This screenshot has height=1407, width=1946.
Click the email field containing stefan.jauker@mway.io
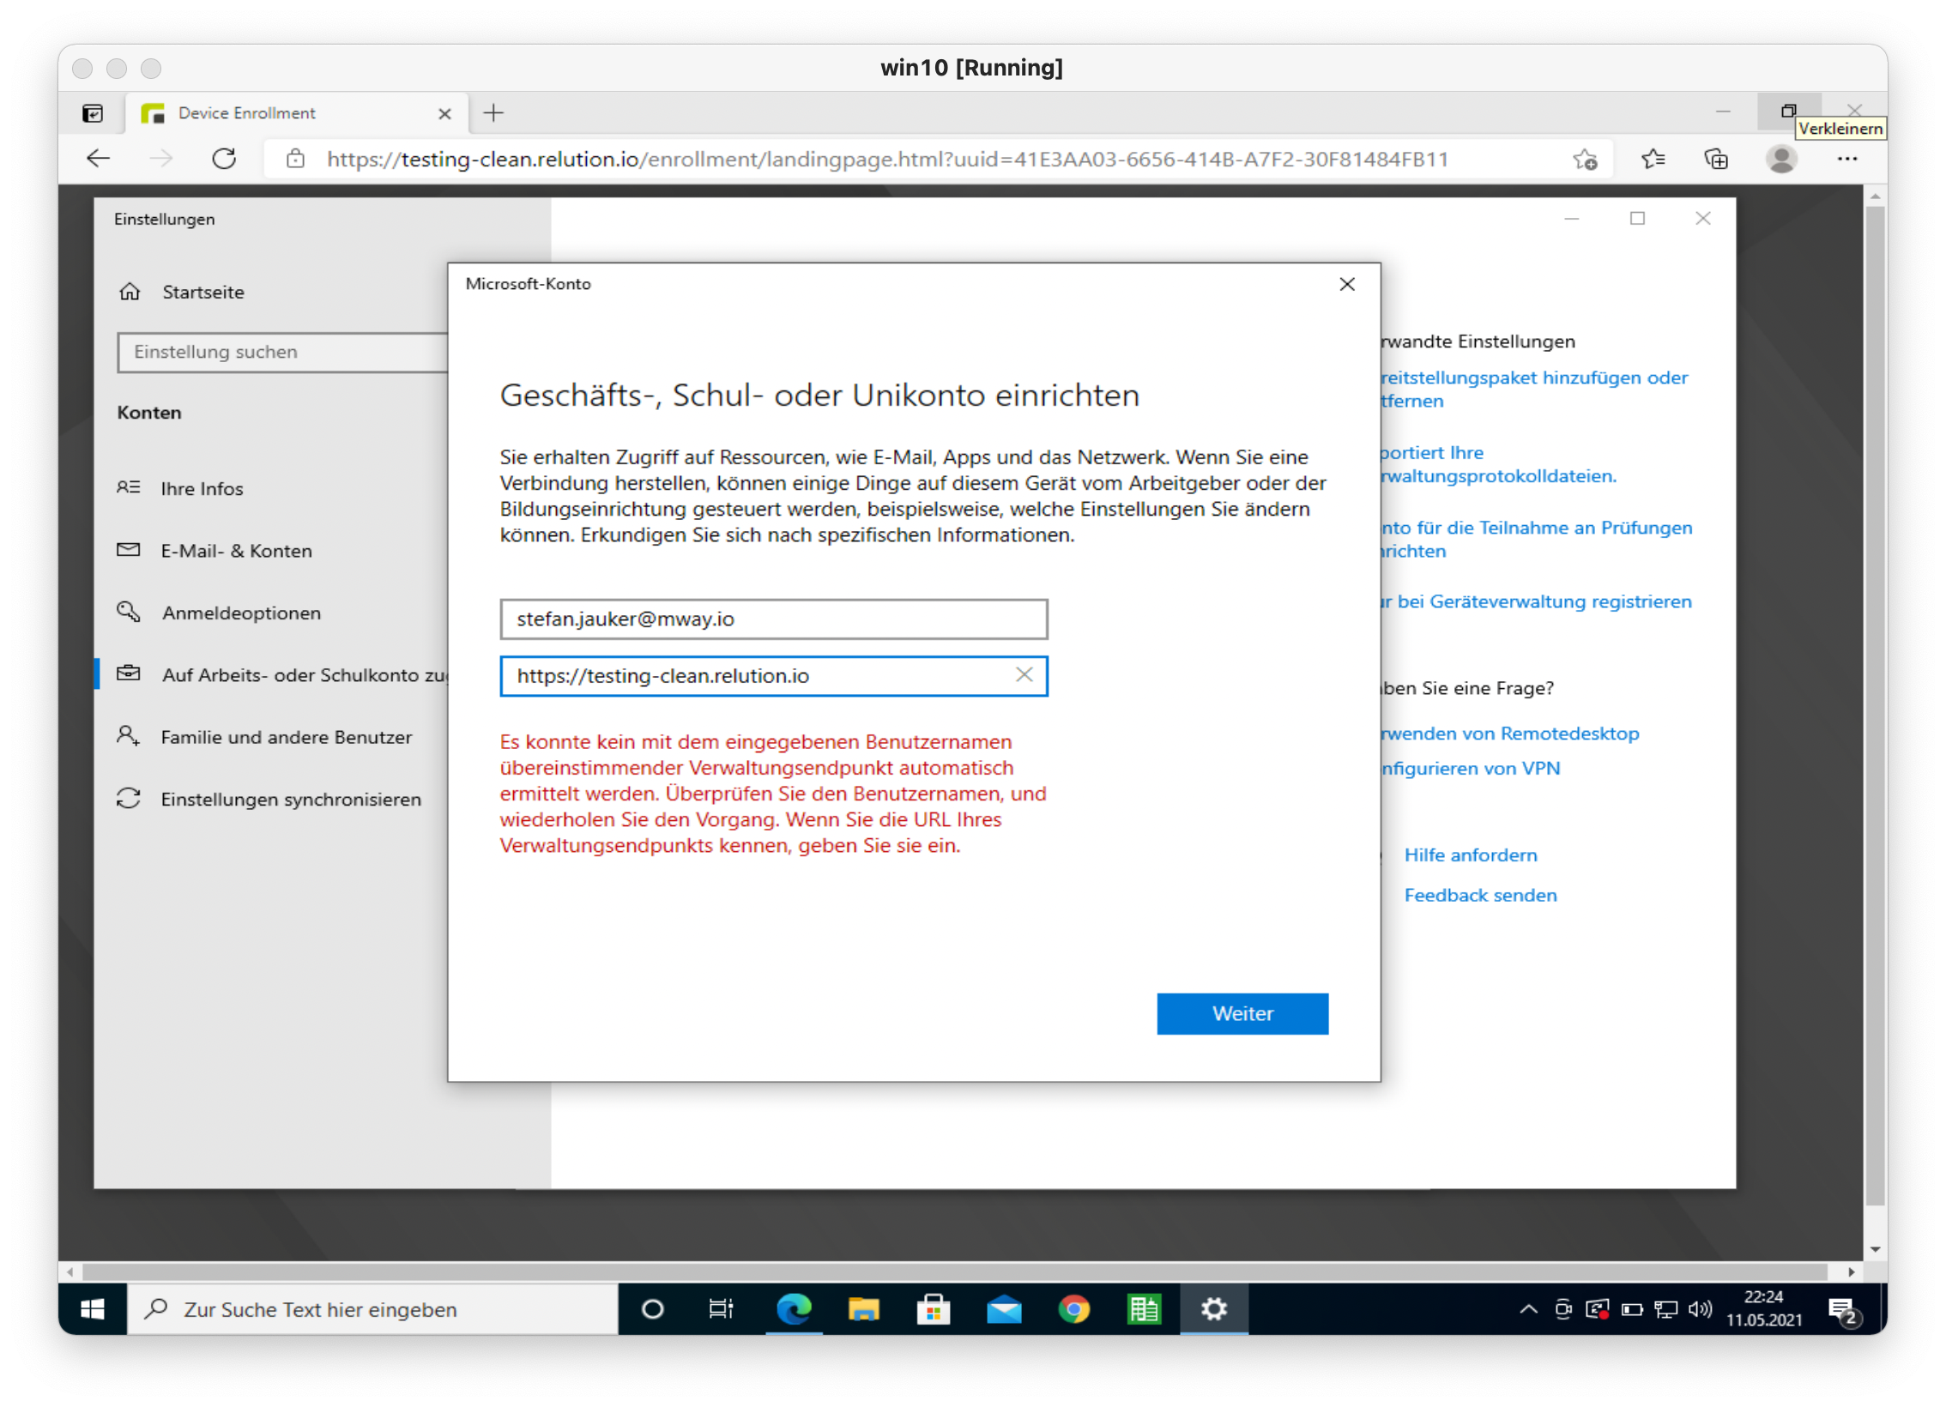[x=773, y=619]
